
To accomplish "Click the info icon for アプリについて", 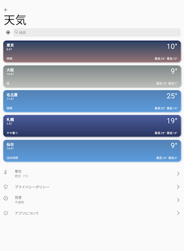I will click(x=6, y=213).
